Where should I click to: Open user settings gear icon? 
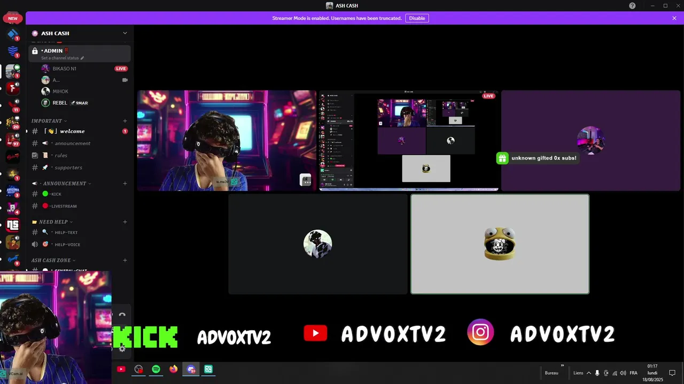pos(122,348)
